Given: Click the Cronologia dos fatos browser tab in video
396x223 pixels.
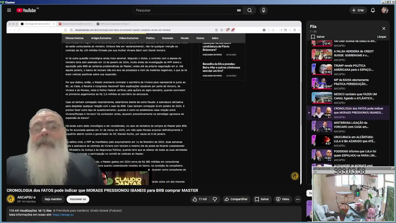Looking at the screenshot, I should (x=38, y=24).
